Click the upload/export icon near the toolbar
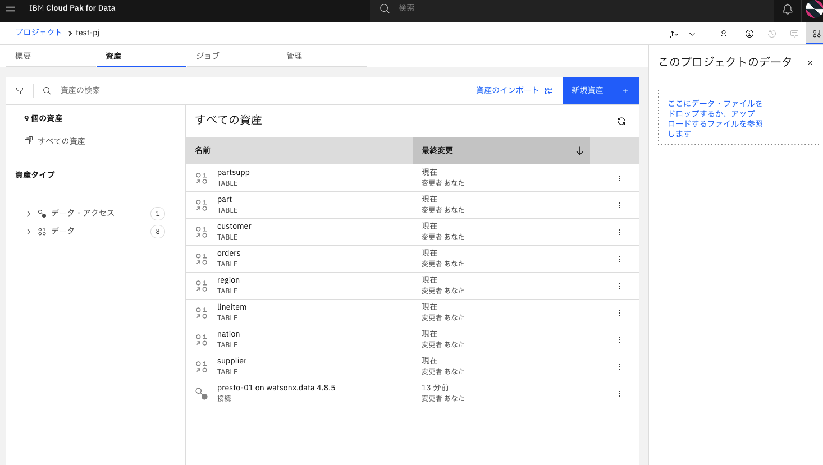Image resolution: width=823 pixels, height=465 pixels. click(x=674, y=34)
